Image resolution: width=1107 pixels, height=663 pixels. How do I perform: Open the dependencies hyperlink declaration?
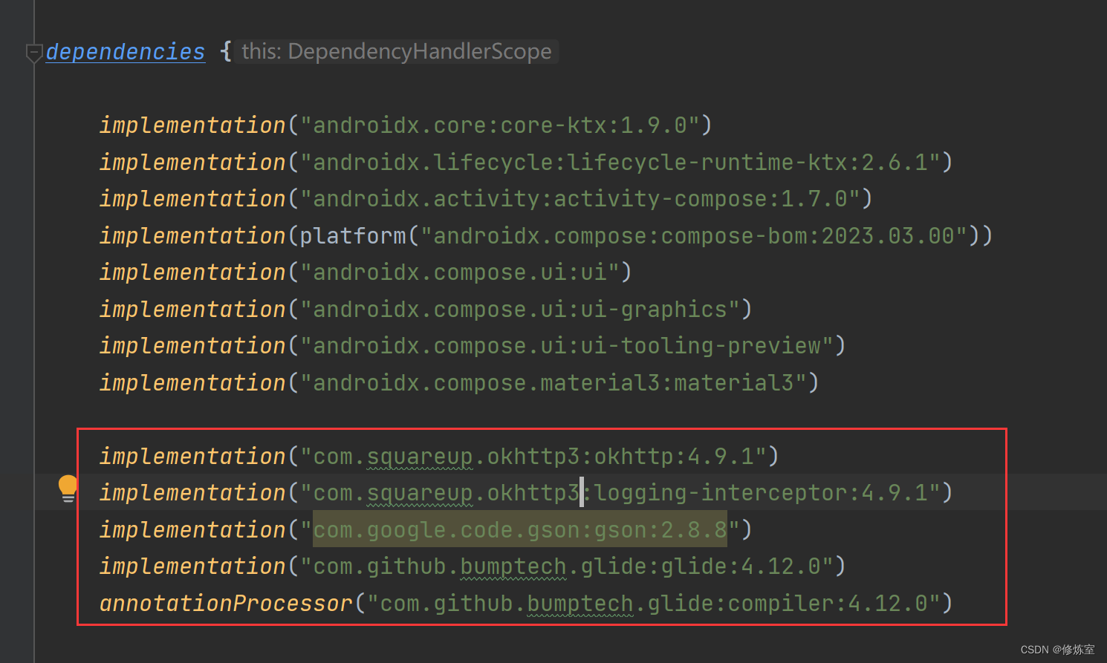(x=125, y=51)
